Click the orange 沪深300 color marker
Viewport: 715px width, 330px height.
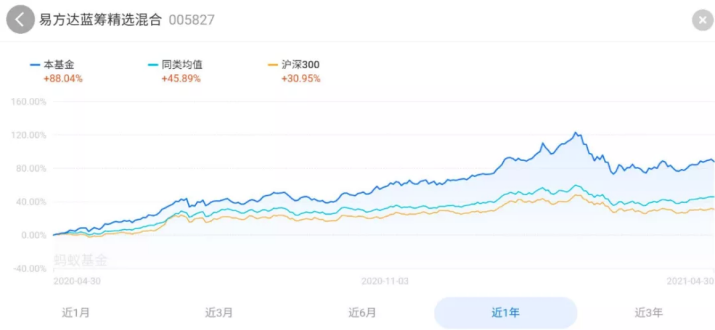273,65
